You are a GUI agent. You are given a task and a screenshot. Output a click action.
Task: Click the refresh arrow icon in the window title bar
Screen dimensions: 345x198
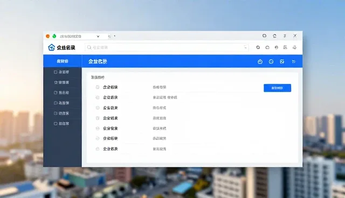[x=274, y=36]
